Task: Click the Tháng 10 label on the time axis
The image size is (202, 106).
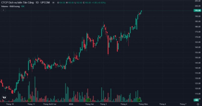Action: pyautogui.click(x=10, y=104)
